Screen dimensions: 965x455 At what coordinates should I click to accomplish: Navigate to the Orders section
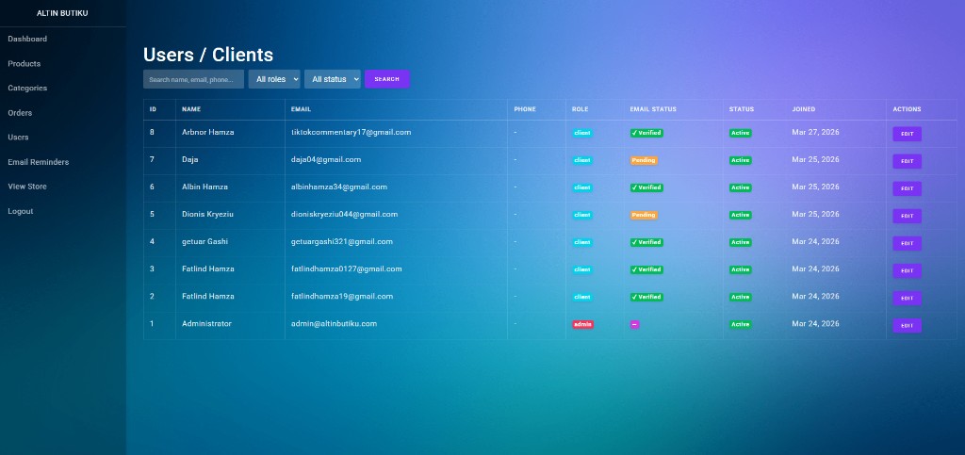click(20, 113)
